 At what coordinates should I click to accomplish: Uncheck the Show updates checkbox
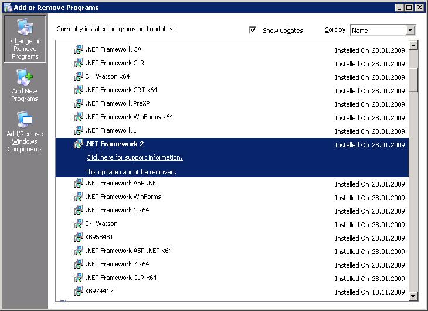[x=253, y=30]
